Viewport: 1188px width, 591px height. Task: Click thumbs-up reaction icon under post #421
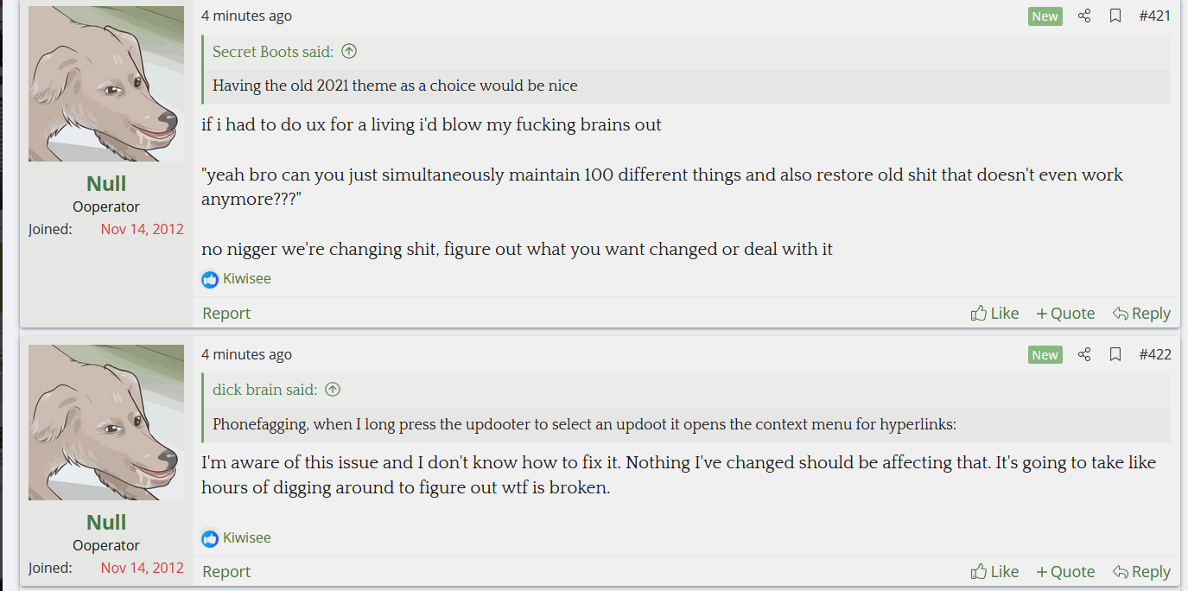click(210, 279)
